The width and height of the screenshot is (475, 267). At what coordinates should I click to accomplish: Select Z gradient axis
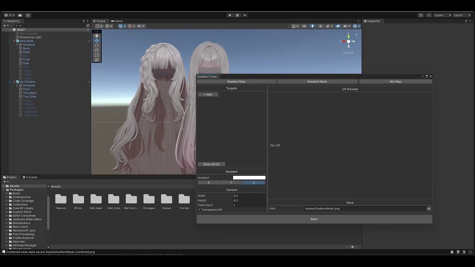click(254, 182)
